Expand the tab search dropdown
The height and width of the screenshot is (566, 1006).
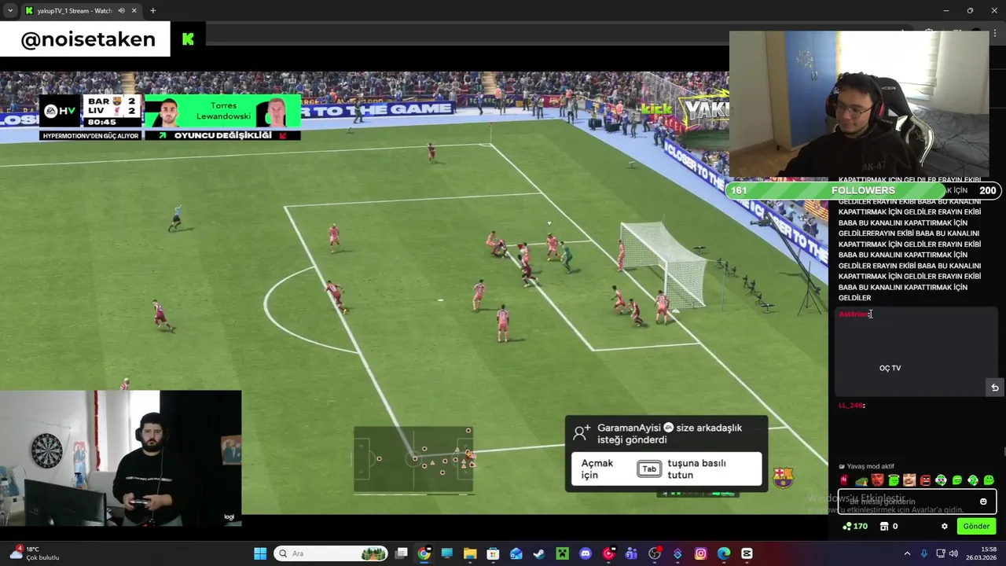(9, 11)
